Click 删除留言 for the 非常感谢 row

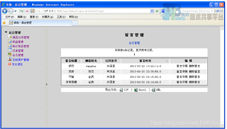click(x=194, y=82)
